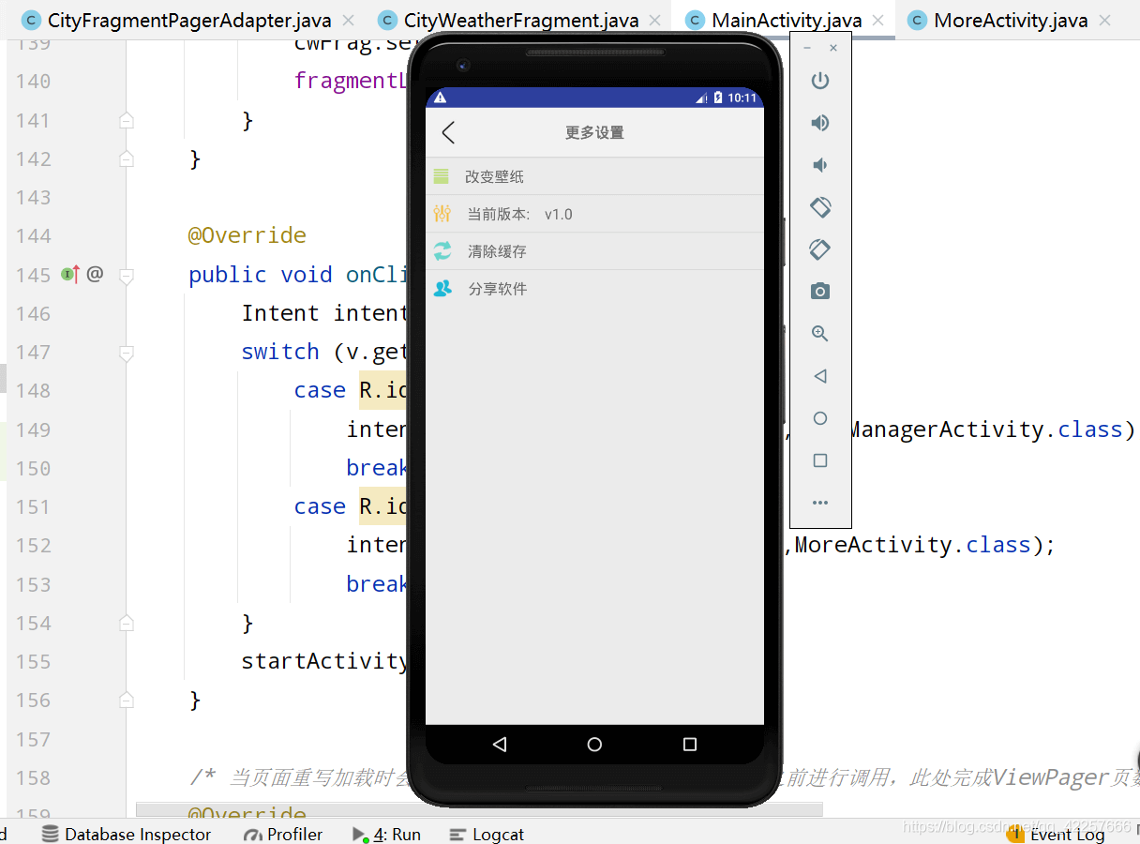Rotate the emulator counterclockwise

point(820,207)
